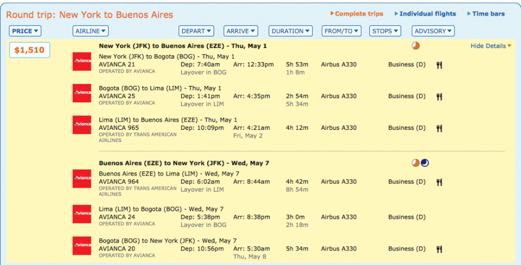The width and height of the screenshot is (521, 265).
Task: Click flight number text AVIANCA 20
Action: (x=117, y=249)
